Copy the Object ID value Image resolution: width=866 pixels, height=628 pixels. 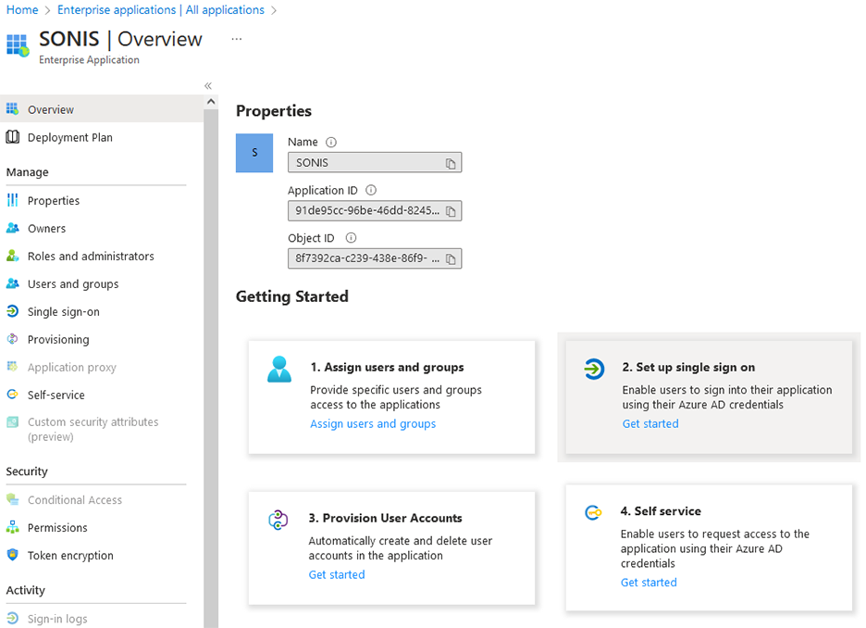(x=451, y=259)
